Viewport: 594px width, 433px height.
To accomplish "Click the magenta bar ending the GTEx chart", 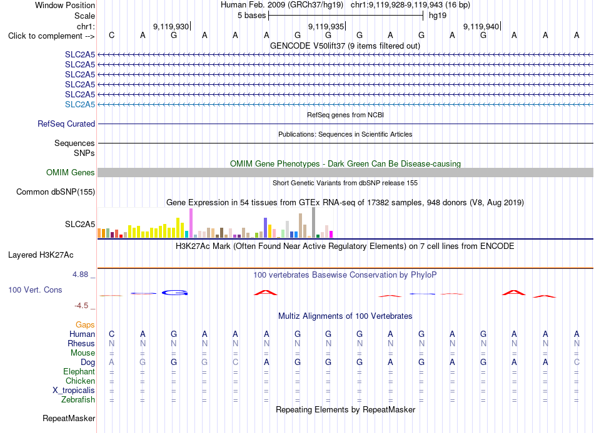I will pyautogui.click(x=331, y=235).
